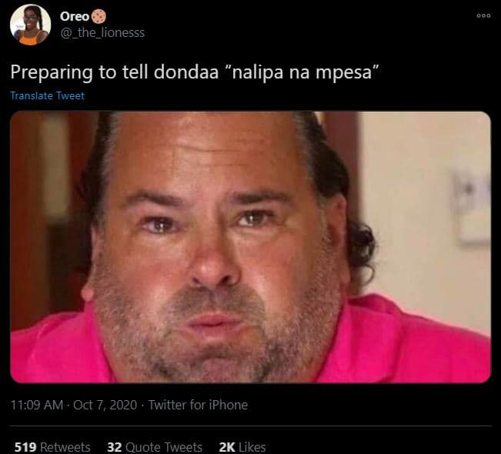Image resolution: width=501 pixels, height=454 pixels.
Task: View who gave 2K Likes
Action: tap(242, 447)
